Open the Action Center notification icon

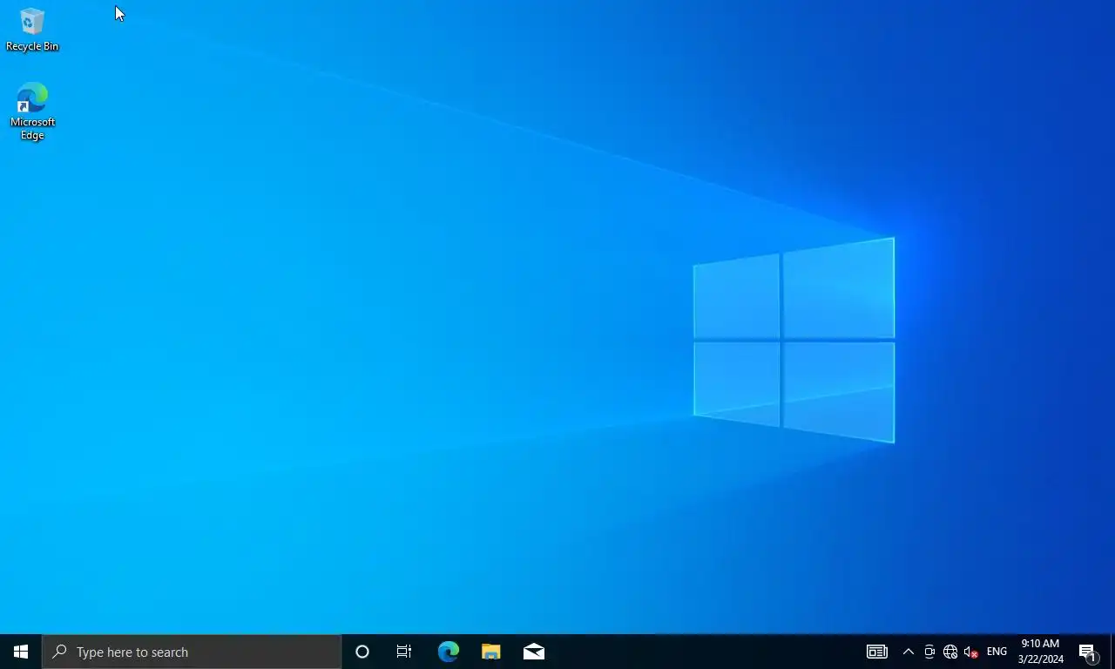(x=1088, y=652)
